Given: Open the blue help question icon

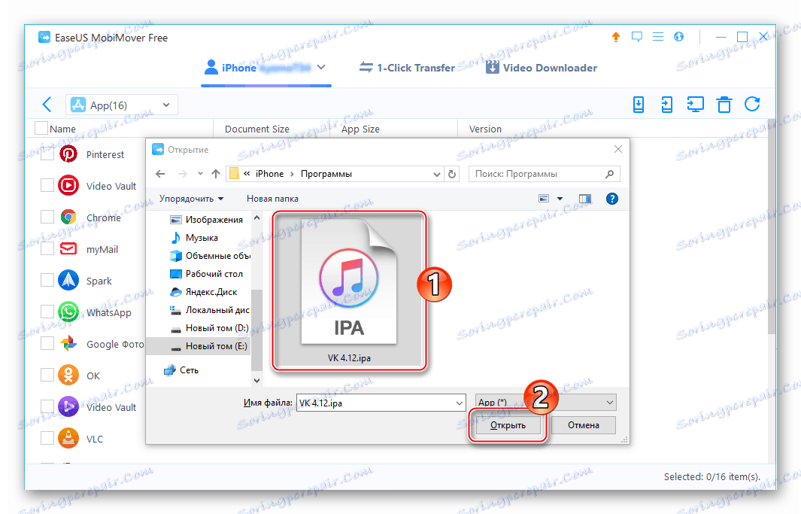Looking at the screenshot, I should 612,199.
